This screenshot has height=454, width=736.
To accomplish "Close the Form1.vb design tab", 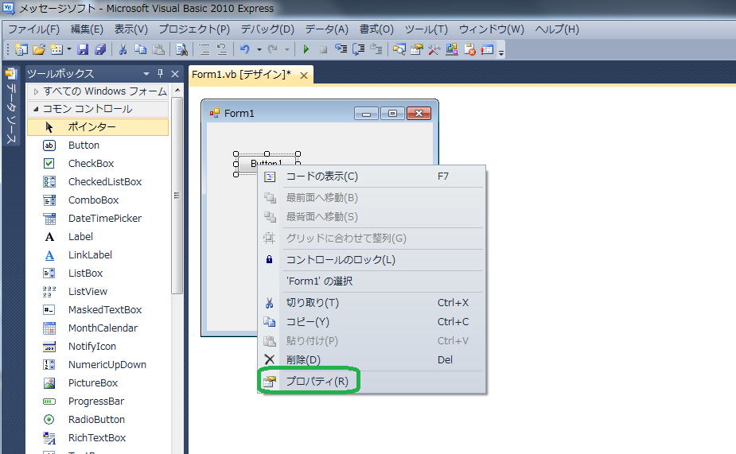I will 304,75.
